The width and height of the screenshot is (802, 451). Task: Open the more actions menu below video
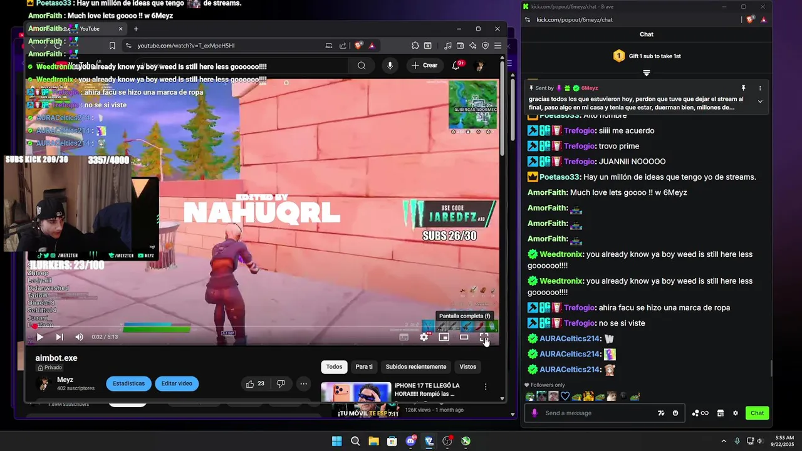[303, 383]
